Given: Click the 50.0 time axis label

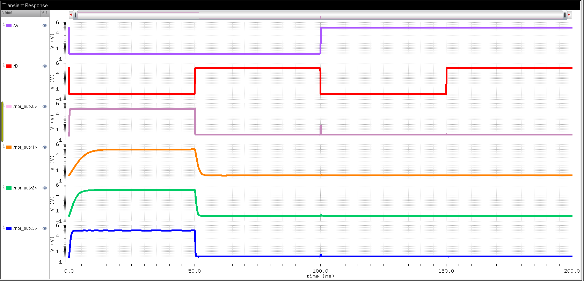Looking at the screenshot, I should (195, 271).
